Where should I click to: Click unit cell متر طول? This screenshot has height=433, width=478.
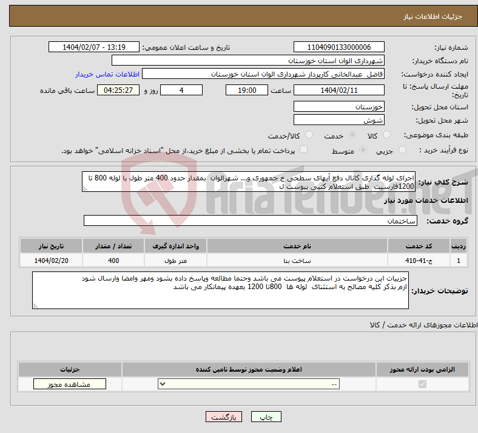175,261
